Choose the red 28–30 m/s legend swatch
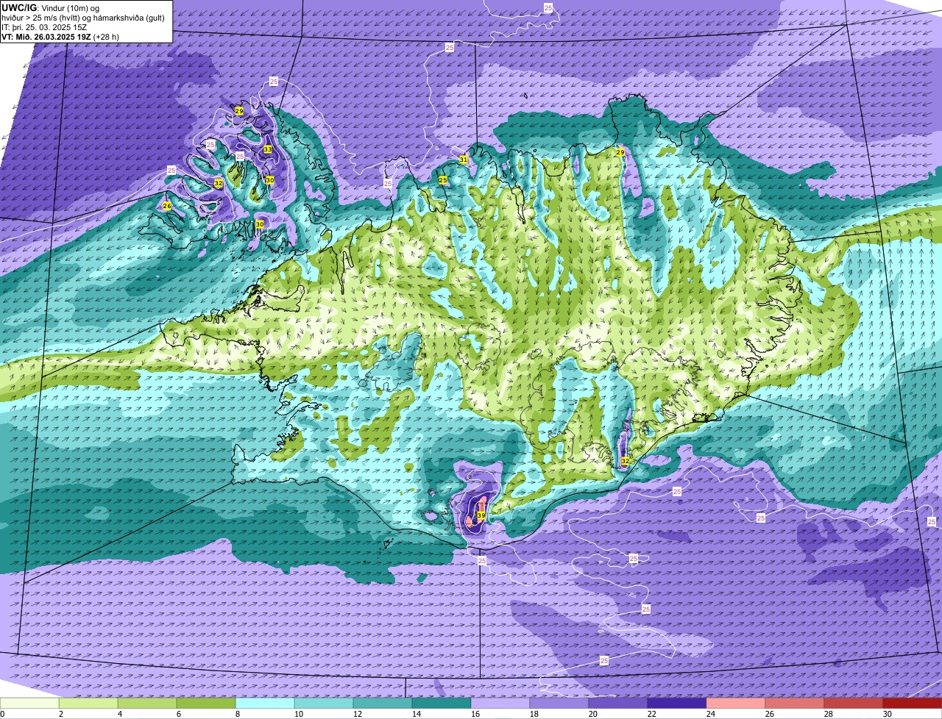 pos(854,703)
